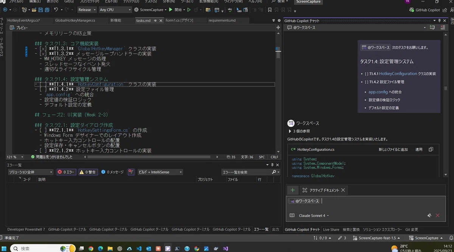Toggle the bookmark toolbar icon

pyautogui.click(x=270, y=10)
